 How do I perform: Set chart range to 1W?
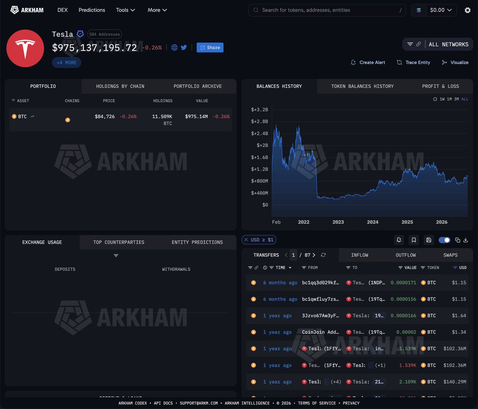[442, 99]
